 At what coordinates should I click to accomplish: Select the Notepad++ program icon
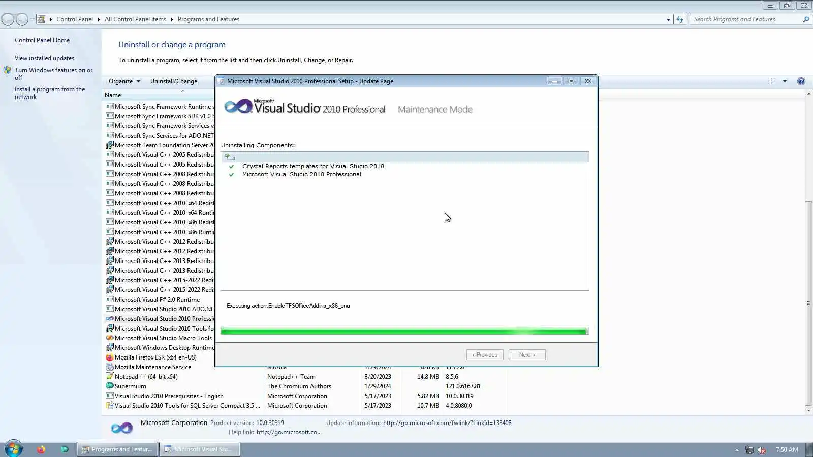coord(109,376)
